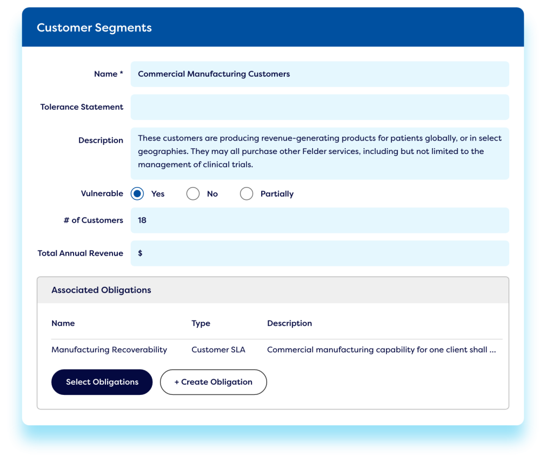Screen dimensions: 546x462
Task: Click the # of Customers field
Action: click(319, 220)
